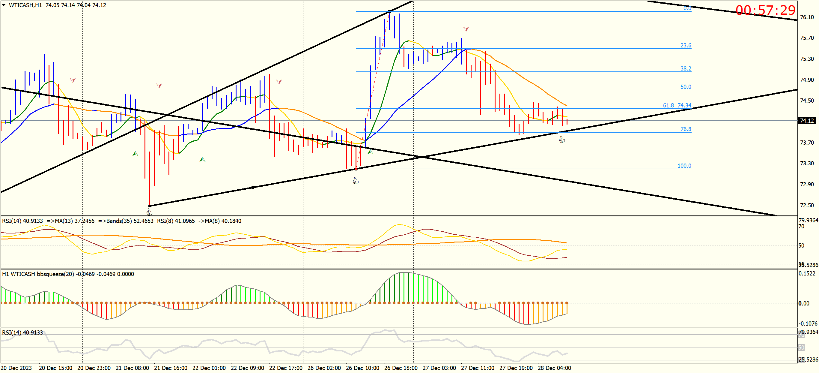Click the 61.8 74.34 Fibonacci level label
The image size is (819, 373).
pyautogui.click(x=677, y=105)
